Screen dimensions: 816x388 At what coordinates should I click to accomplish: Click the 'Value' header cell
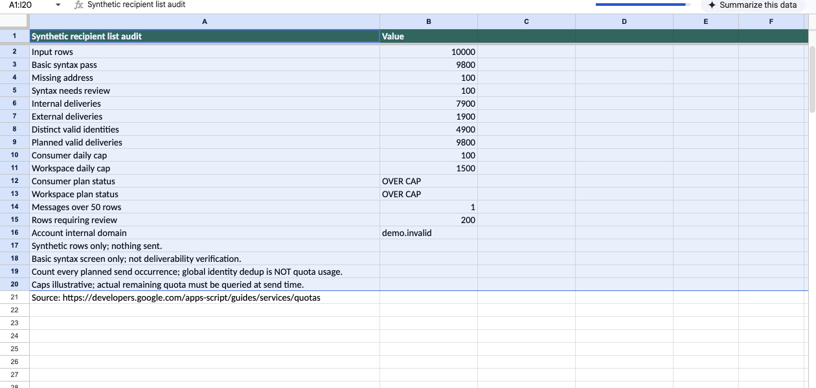pyautogui.click(x=429, y=36)
